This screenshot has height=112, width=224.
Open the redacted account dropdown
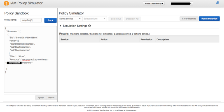(x=181, y=4)
